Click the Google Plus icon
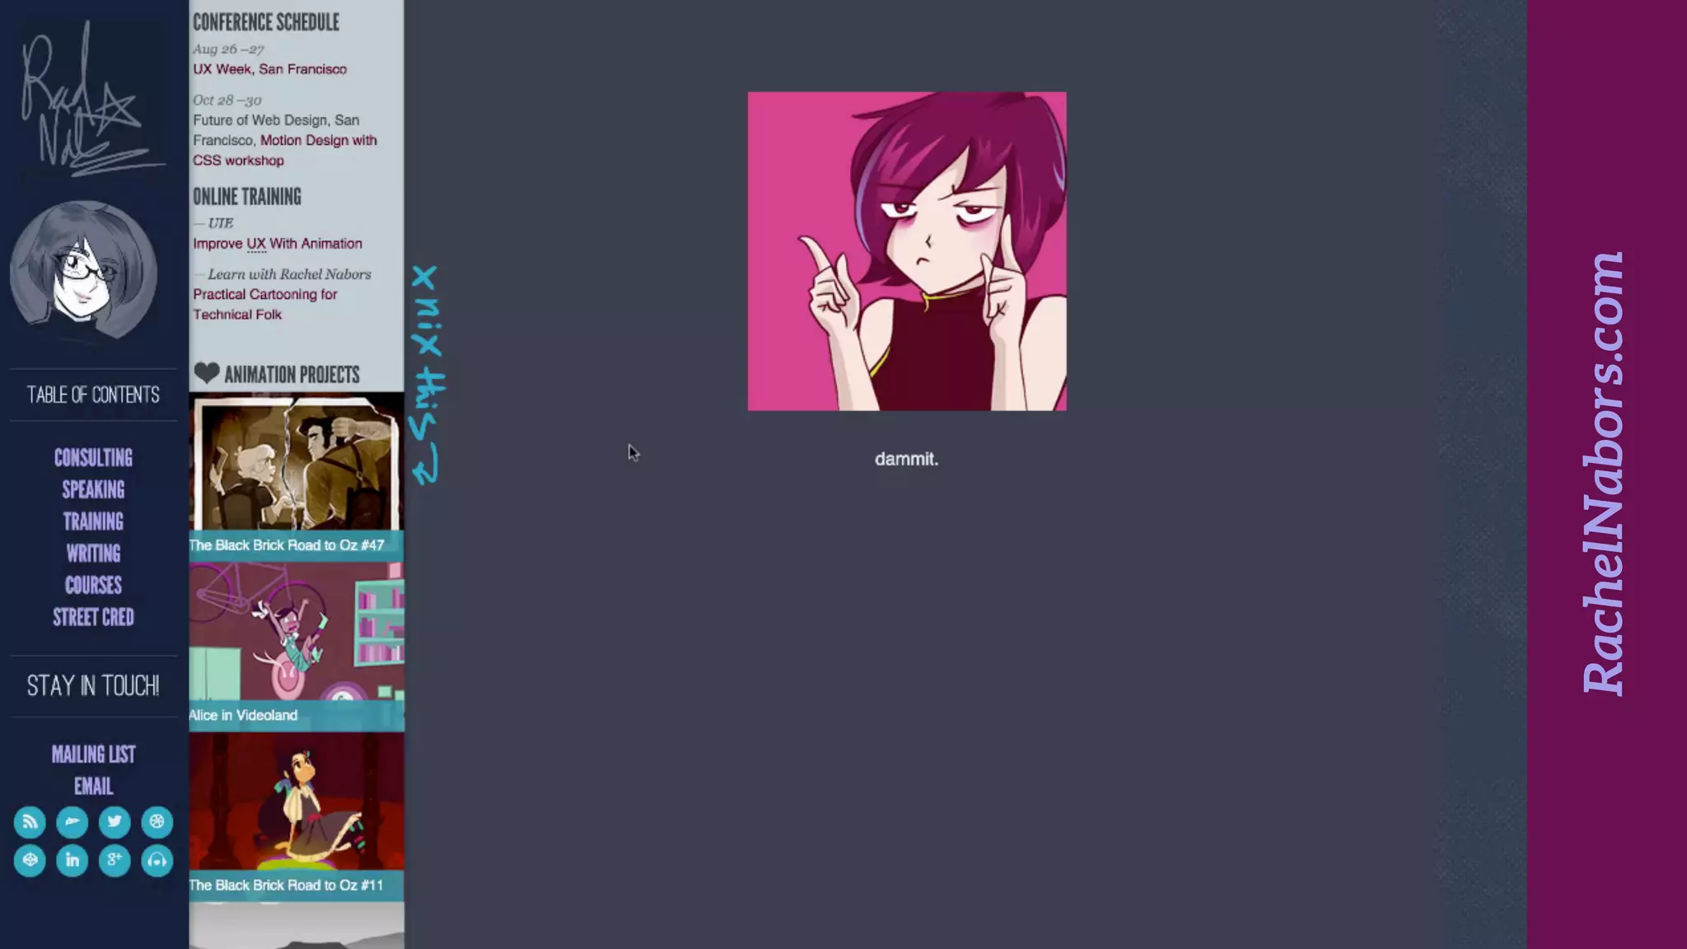The image size is (1687, 949). (x=114, y=860)
